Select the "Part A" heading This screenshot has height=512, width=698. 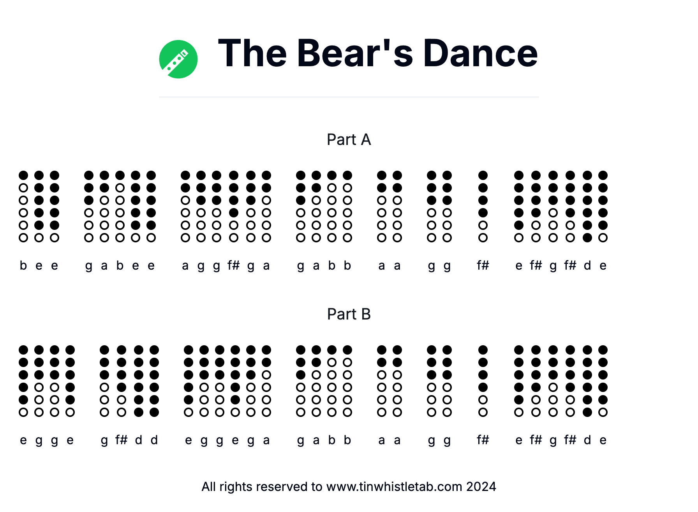(349, 139)
